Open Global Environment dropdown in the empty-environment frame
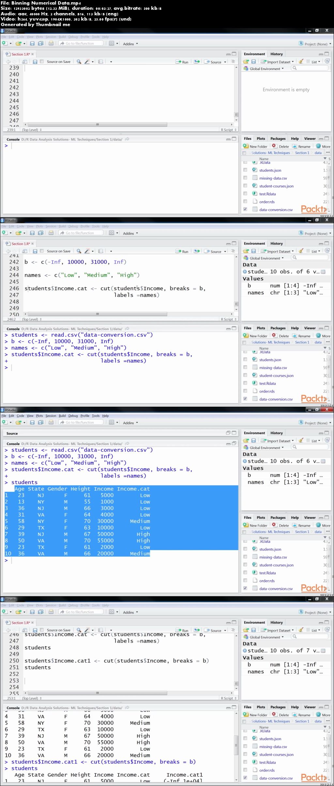334x786 pixels. click(x=264, y=69)
